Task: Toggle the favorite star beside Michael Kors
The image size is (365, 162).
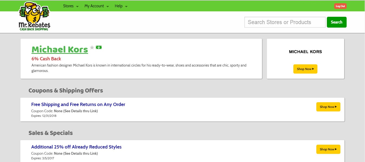Action: pos(92,48)
